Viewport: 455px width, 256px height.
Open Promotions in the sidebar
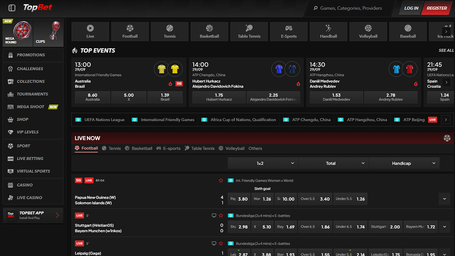(x=33, y=55)
